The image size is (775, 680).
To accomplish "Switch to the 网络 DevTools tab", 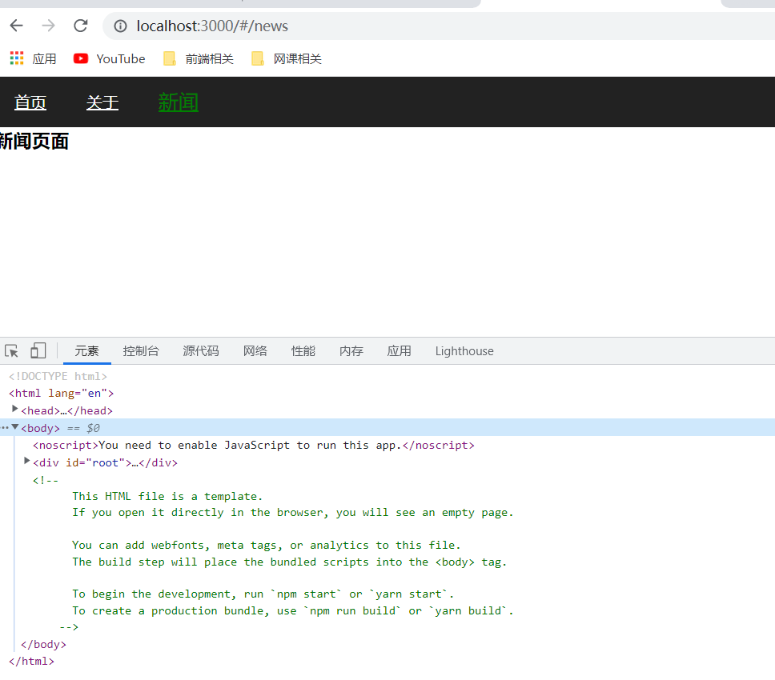I will pos(255,351).
